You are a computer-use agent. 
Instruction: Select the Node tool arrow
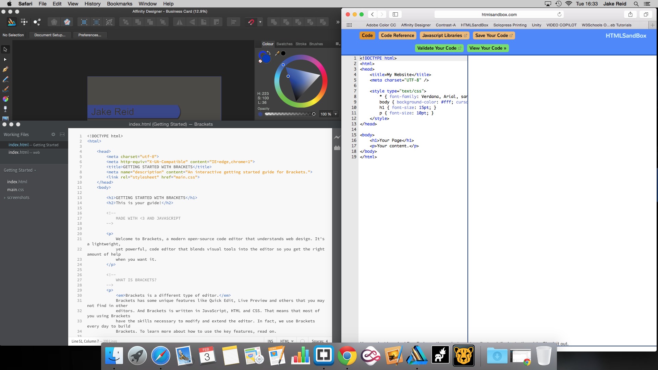(x=5, y=60)
